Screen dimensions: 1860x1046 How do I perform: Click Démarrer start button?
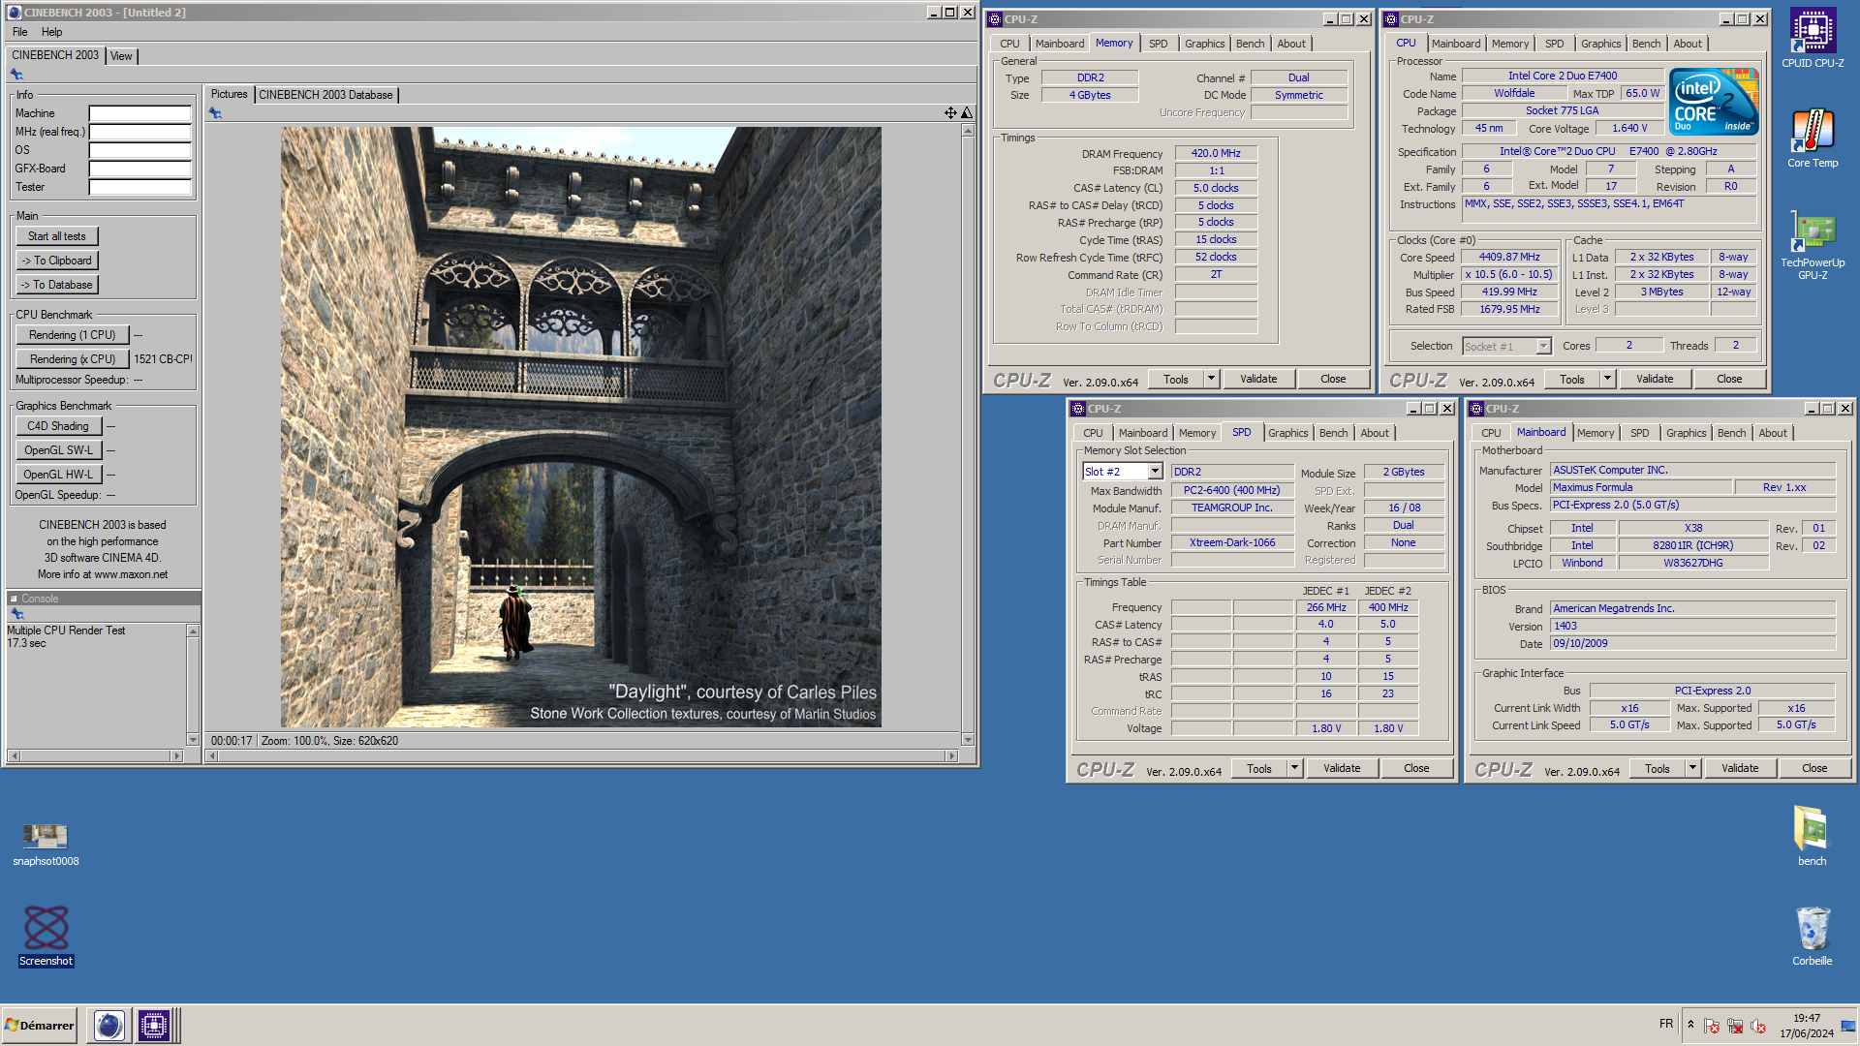(40, 1025)
